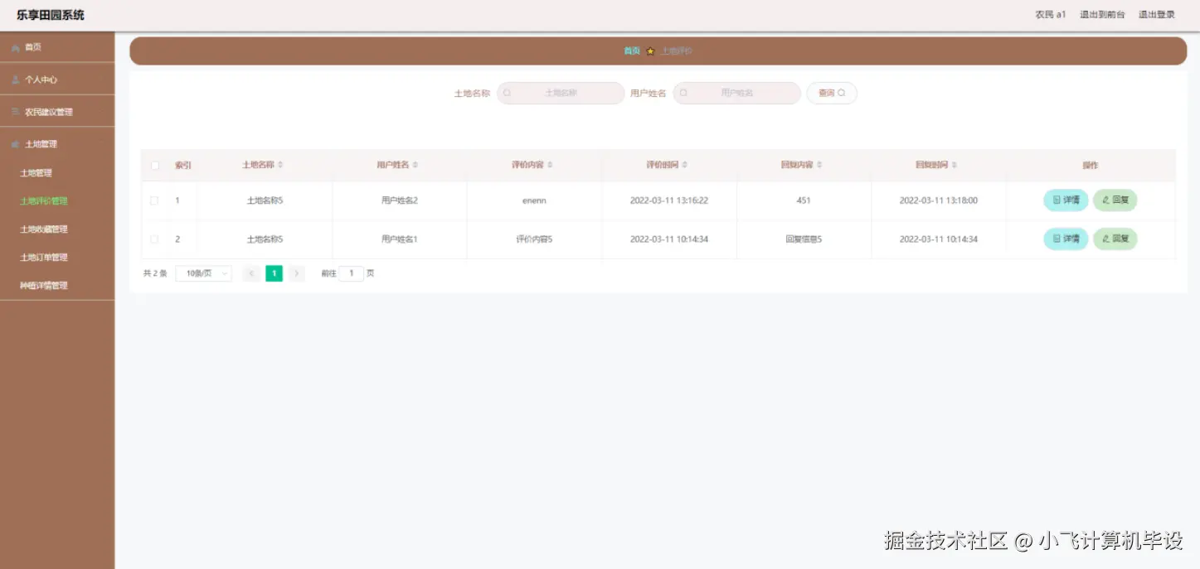Viewport: 1200px width, 569px height.
Task: Click the 索引 column header
Action: pos(183,166)
